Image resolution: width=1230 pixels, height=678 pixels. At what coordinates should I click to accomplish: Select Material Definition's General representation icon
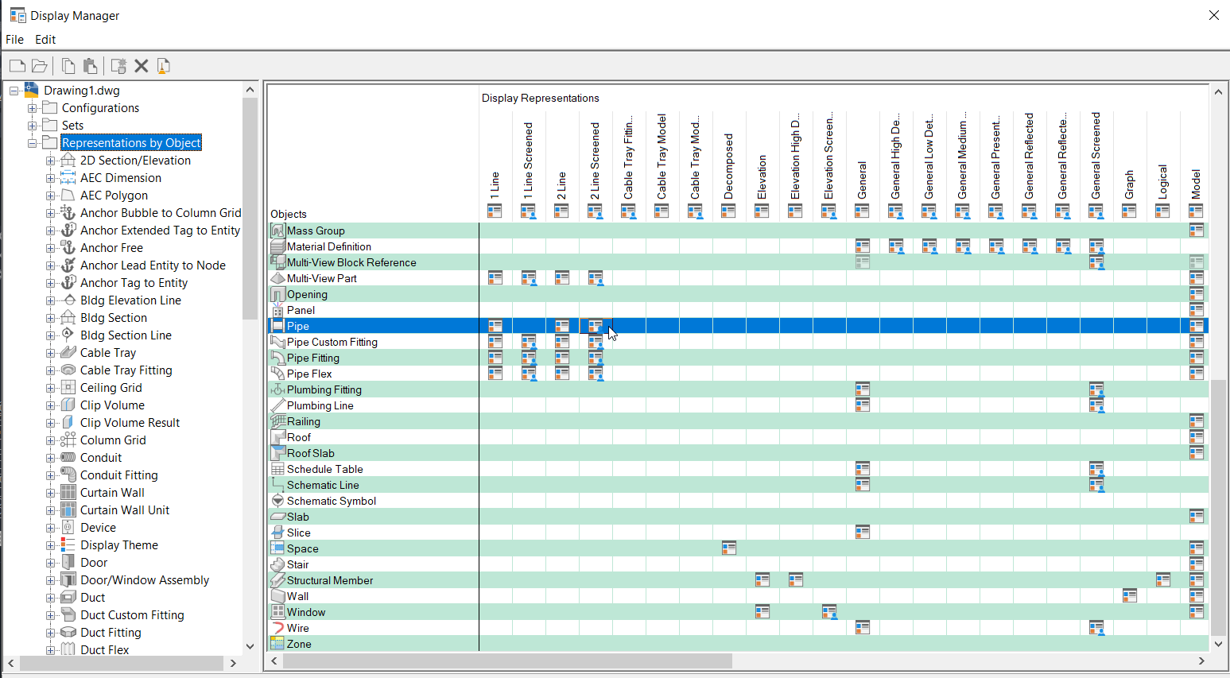863,246
